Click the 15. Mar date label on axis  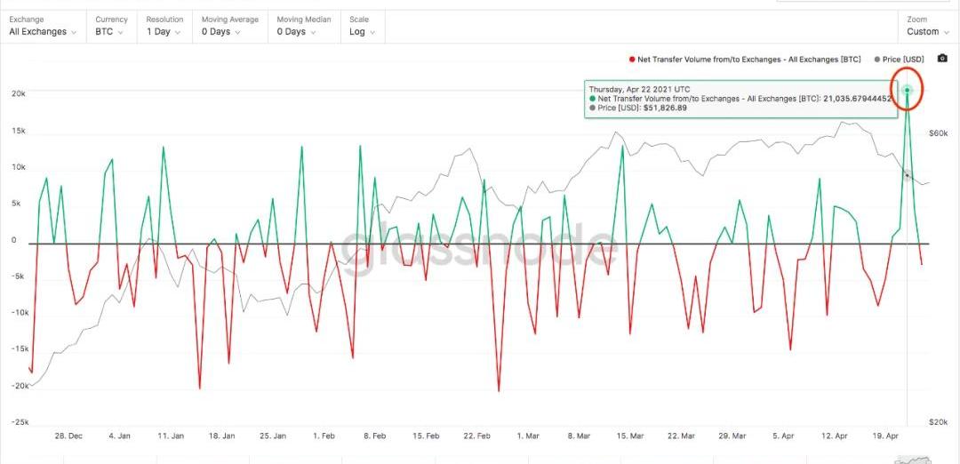pyautogui.click(x=629, y=436)
